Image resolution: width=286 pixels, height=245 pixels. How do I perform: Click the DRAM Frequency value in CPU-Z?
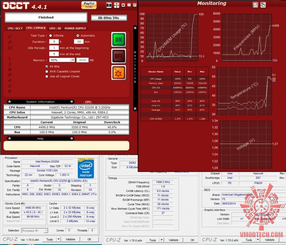pyautogui.click(x=163, y=182)
